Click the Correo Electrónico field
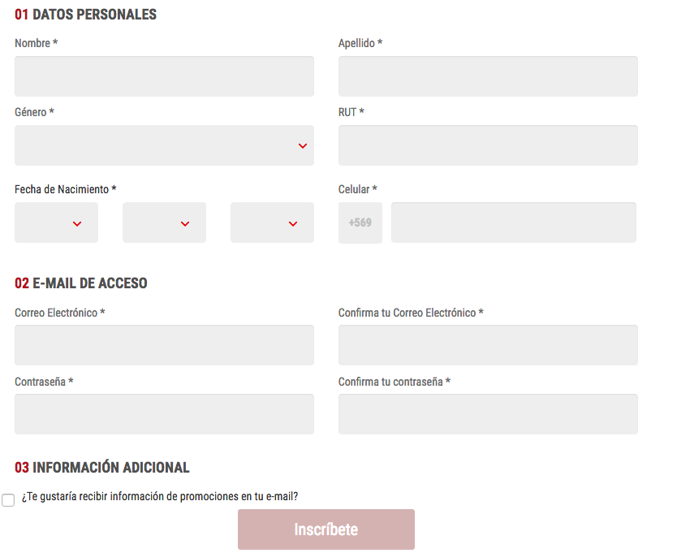 (x=164, y=345)
